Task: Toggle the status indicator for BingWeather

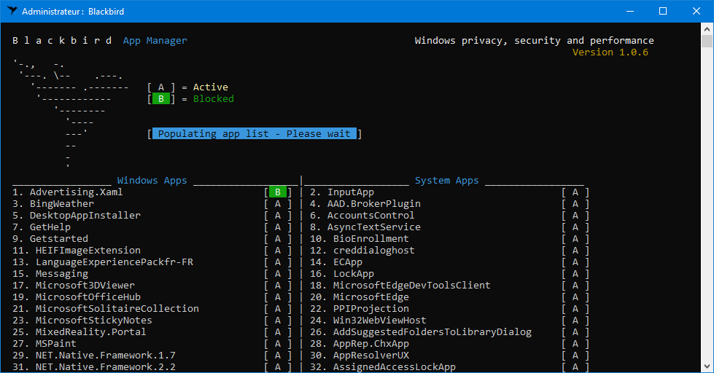Action: (x=278, y=204)
